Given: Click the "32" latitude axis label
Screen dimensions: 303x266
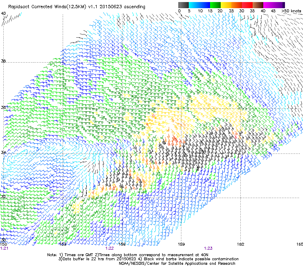Looking at the screenshot, I should click(3, 197).
